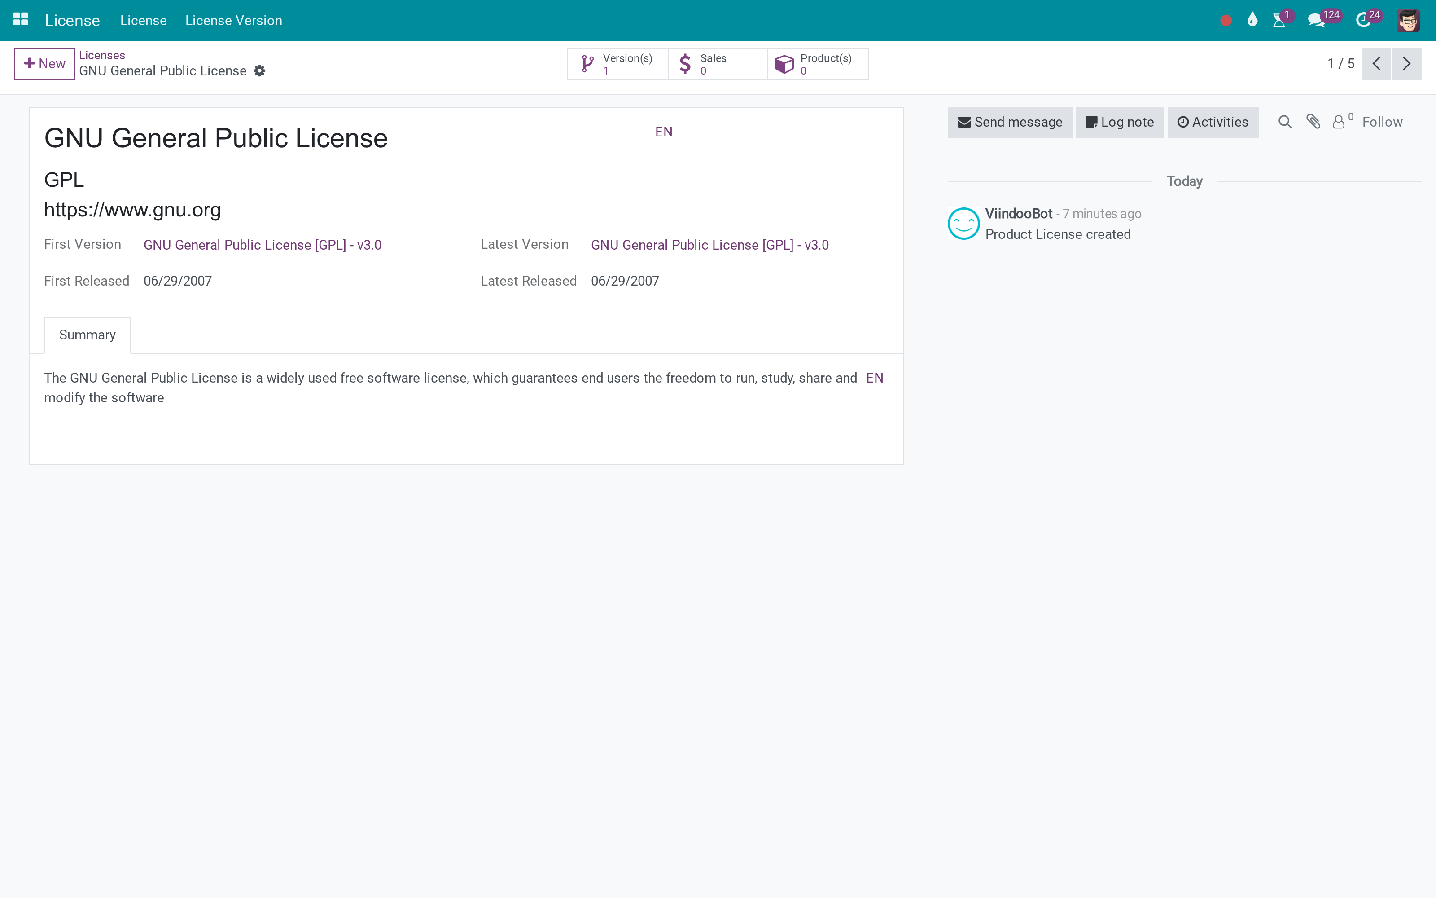Click the license name title field
This screenshot has width=1436, height=898.
(x=216, y=138)
